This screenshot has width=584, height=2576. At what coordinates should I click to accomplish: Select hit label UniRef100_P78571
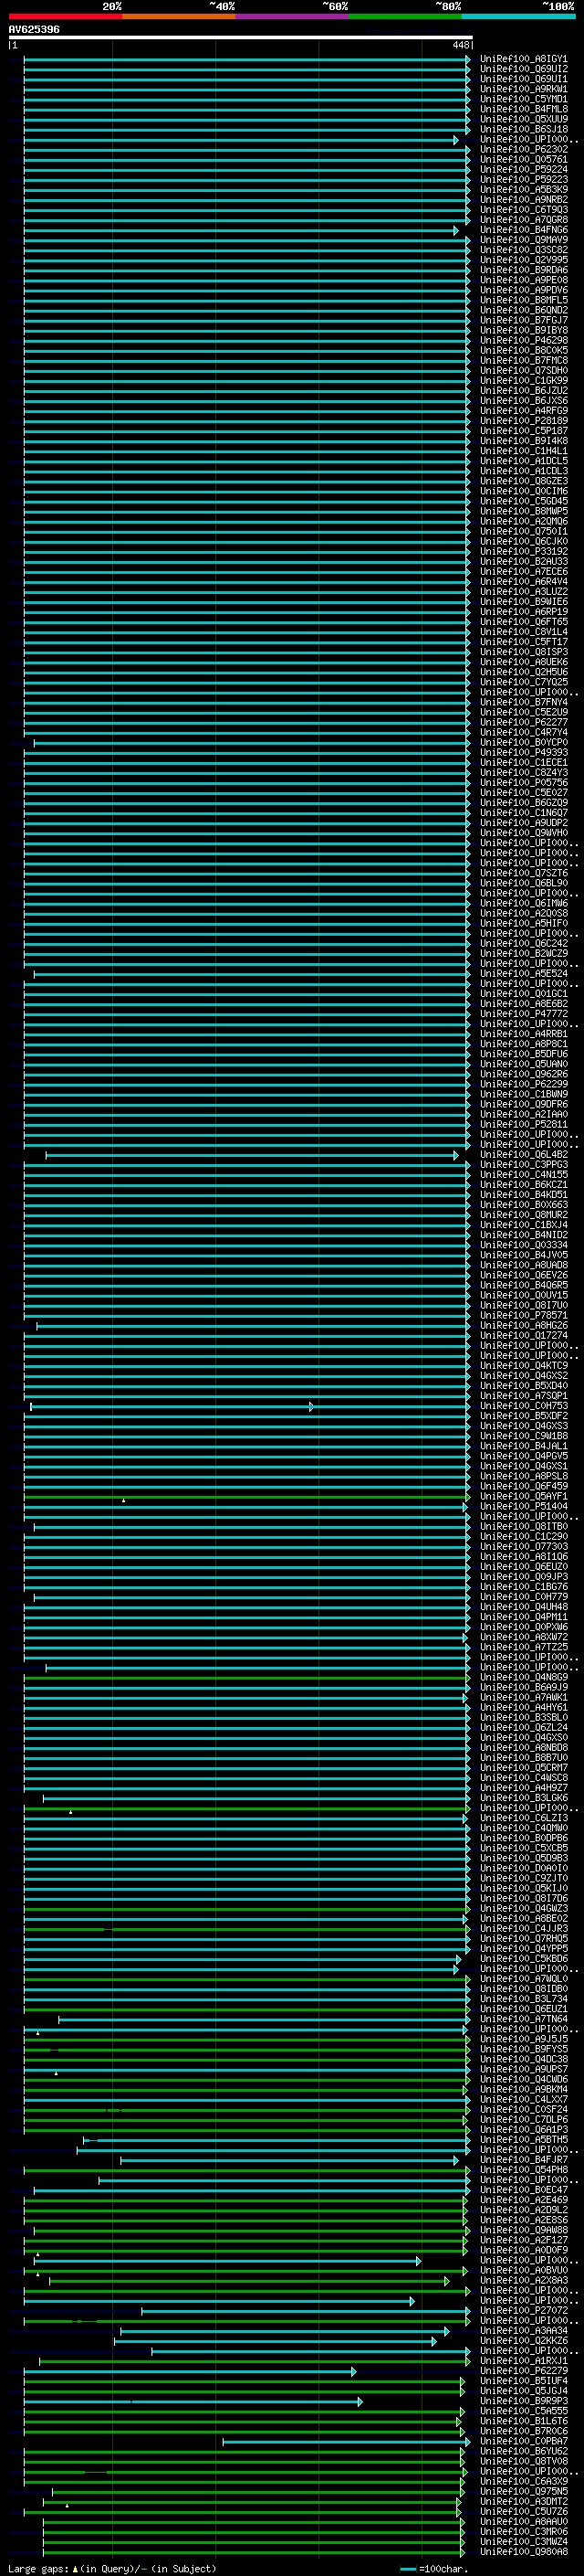pyautogui.click(x=523, y=1316)
